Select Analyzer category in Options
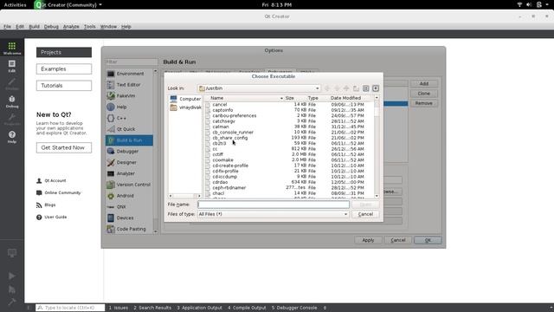Viewport: 554px width, 312px height. coord(129,173)
